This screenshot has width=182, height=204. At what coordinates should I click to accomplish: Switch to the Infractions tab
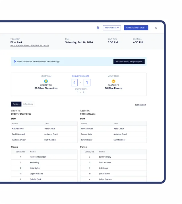point(28,104)
